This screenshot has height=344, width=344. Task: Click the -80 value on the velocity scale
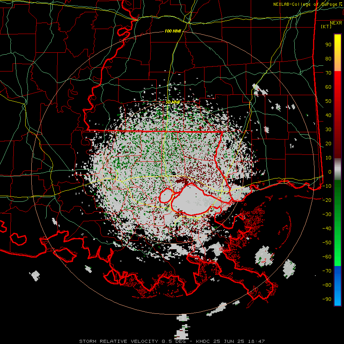tap(327, 285)
